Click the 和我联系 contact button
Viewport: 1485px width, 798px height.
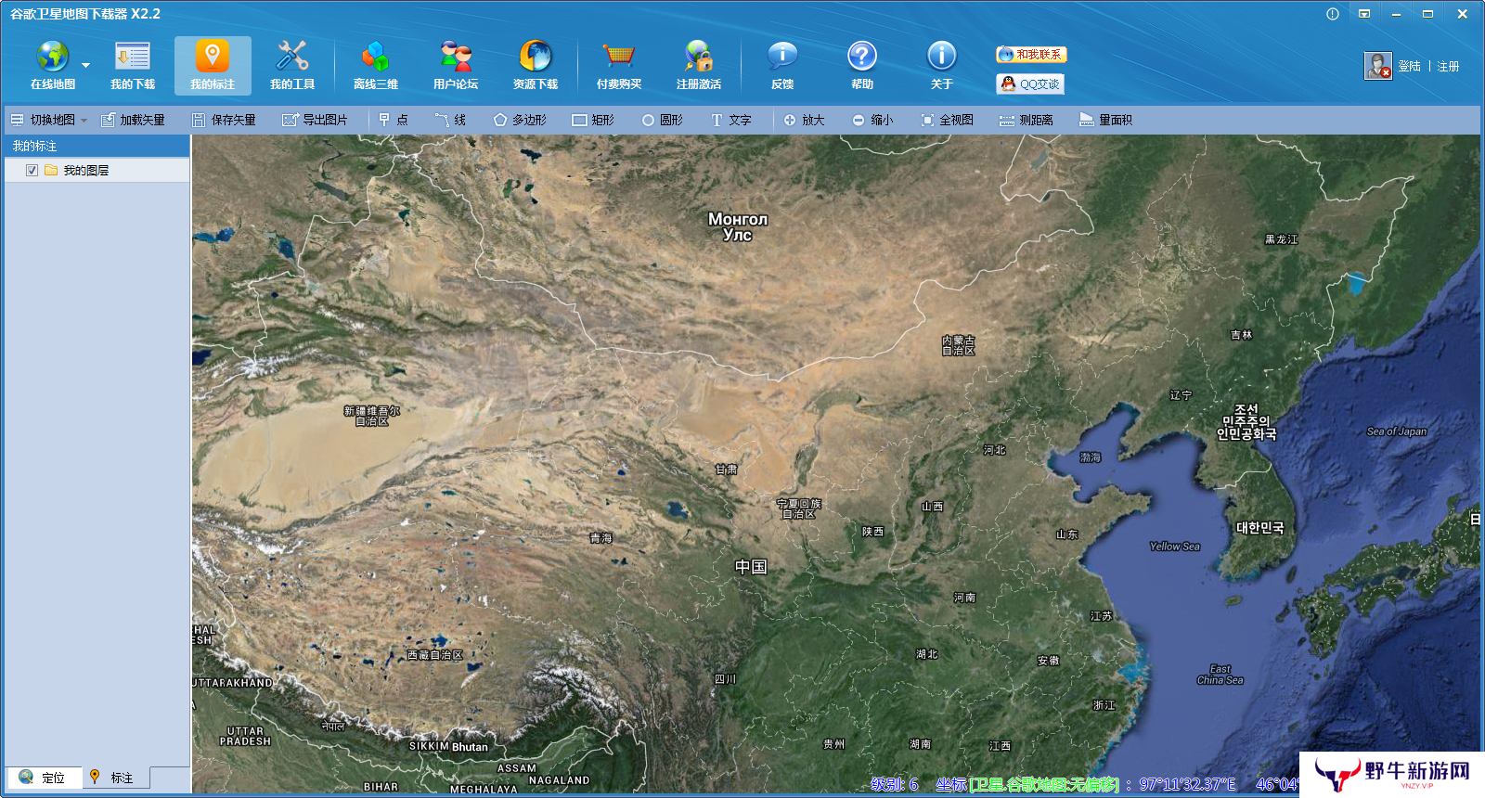[1031, 55]
